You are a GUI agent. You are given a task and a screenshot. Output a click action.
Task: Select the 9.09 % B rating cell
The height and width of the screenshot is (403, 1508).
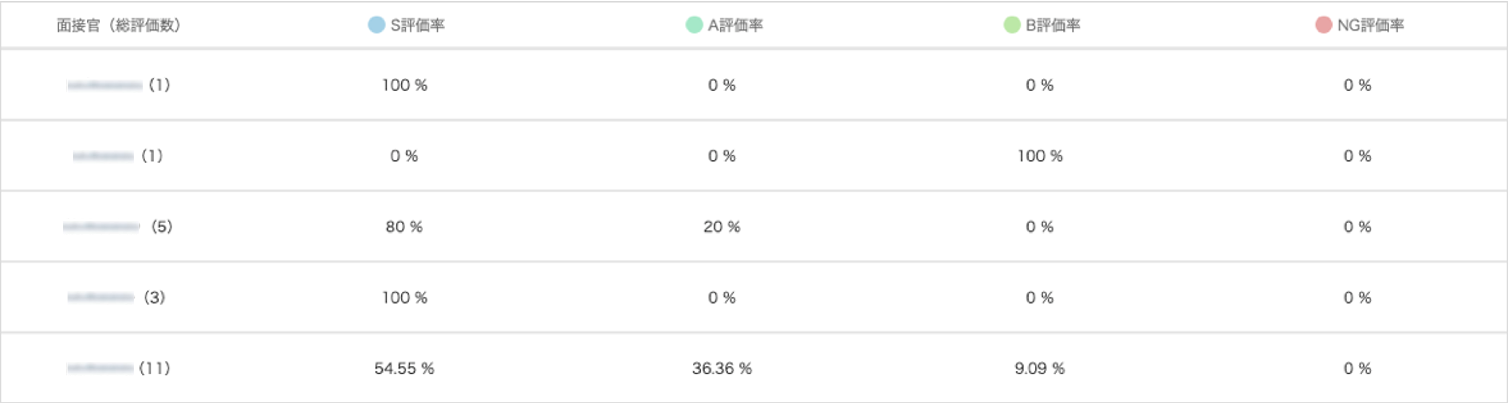tap(1040, 368)
